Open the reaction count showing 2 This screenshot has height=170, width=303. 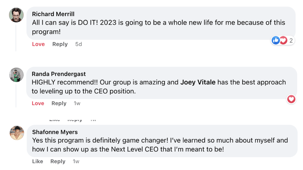[x=291, y=40]
